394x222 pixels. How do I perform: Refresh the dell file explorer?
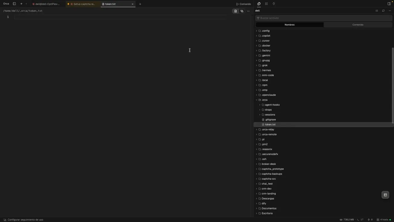pos(383,11)
